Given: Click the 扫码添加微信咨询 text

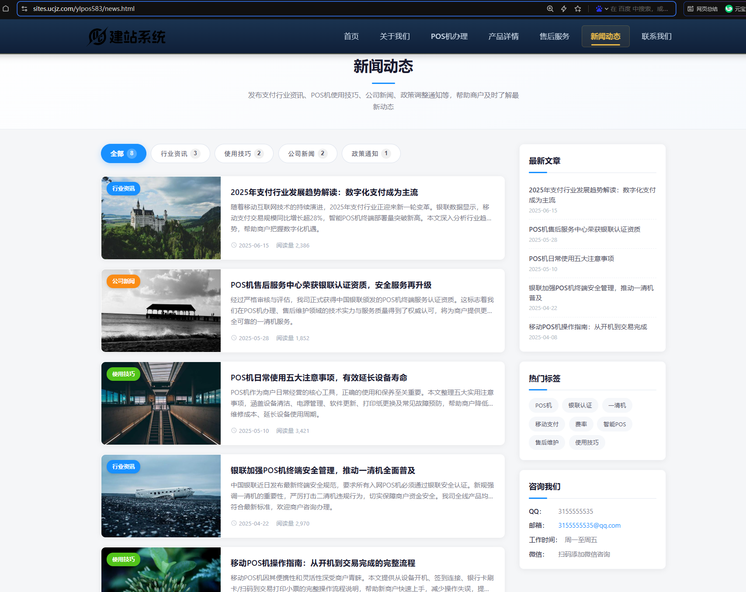Looking at the screenshot, I should click(584, 554).
